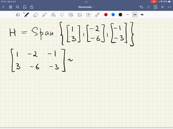Open the three-dot more options menu
The width and height of the screenshot is (173, 129).
point(169,7)
